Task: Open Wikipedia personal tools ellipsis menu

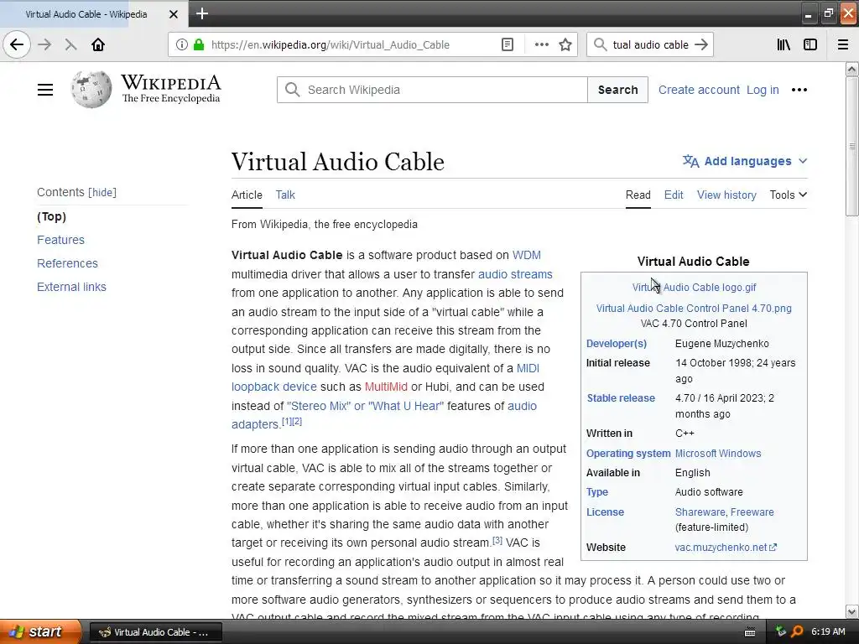Action: tap(799, 90)
